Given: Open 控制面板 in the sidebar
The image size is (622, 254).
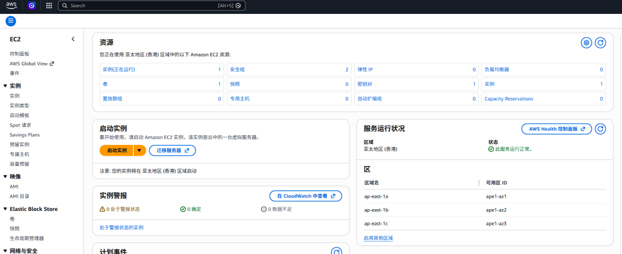Looking at the screenshot, I should point(19,54).
